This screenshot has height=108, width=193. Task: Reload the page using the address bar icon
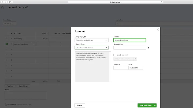coord(162,2)
